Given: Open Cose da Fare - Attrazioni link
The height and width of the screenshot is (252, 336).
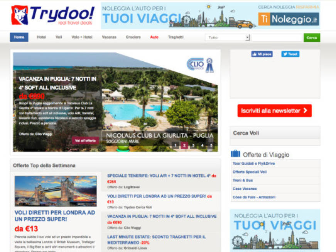Looking at the screenshot, I should click(254, 197).
